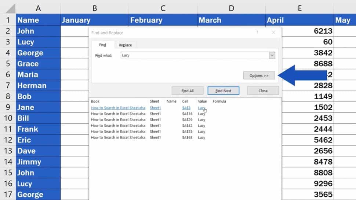Click the cell containing Herman
Image resolution: width=356 pixels, height=200 pixels.
(x=38, y=86)
